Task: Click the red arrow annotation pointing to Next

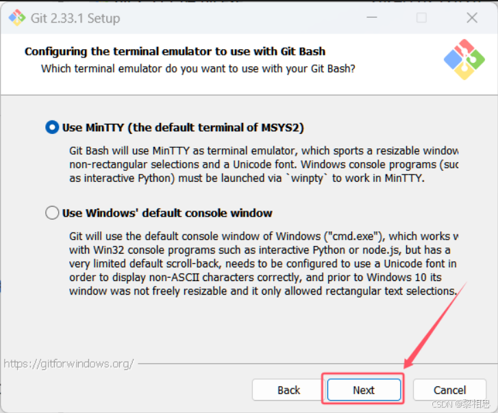Action: (434, 326)
